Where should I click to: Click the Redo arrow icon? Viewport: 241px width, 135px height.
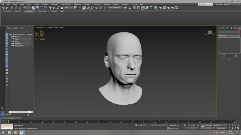(7, 8)
